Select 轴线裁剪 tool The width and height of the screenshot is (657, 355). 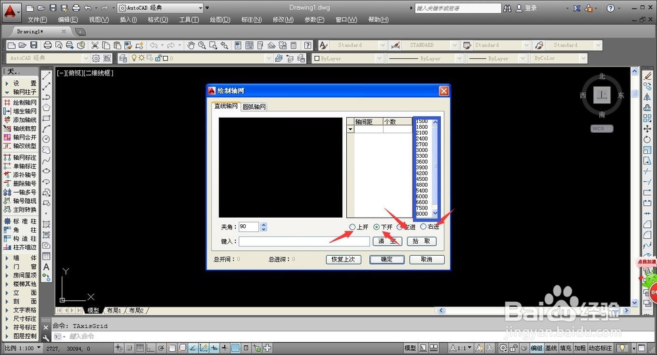click(20, 129)
